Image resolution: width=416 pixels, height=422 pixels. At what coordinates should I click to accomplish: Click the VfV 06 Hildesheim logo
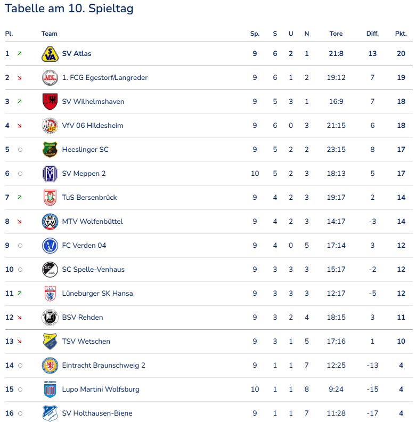coord(50,126)
